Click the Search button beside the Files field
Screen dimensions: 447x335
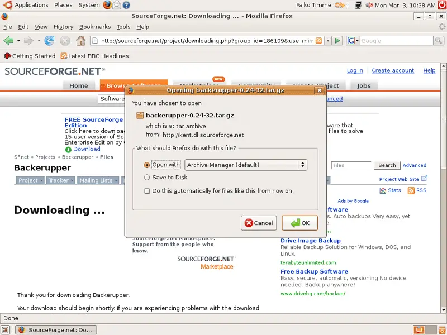[387, 165]
